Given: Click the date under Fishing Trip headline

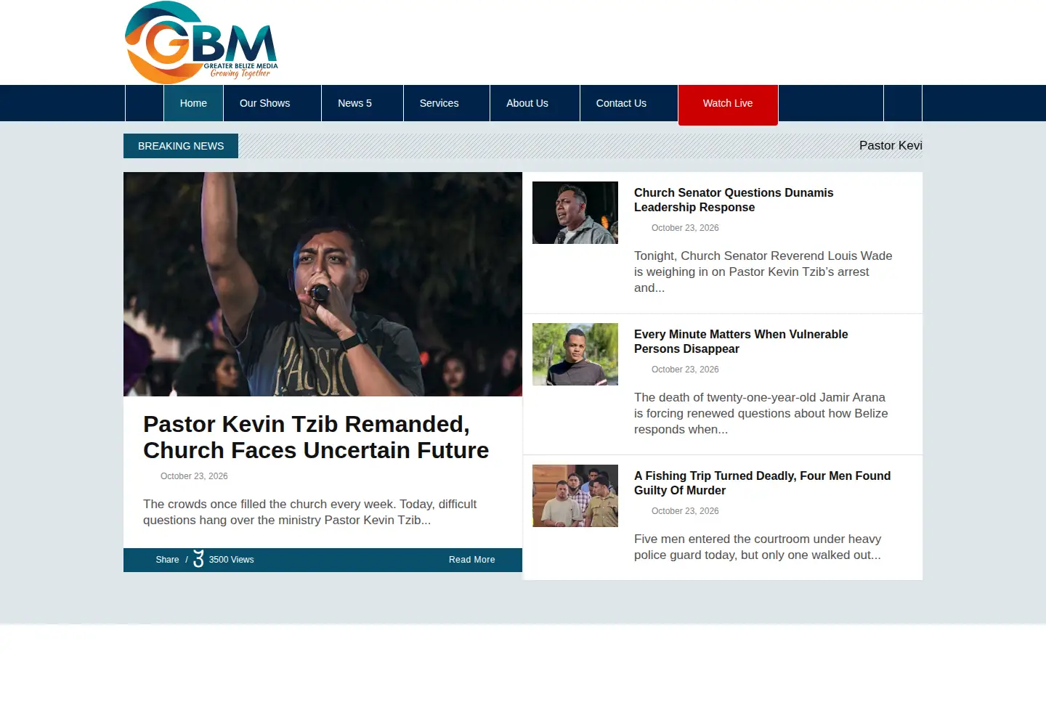Looking at the screenshot, I should (x=685, y=511).
